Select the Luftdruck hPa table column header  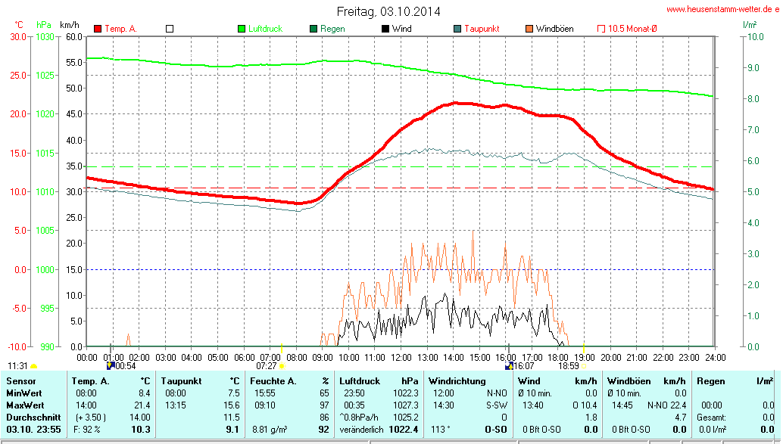pyautogui.click(x=379, y=380)
